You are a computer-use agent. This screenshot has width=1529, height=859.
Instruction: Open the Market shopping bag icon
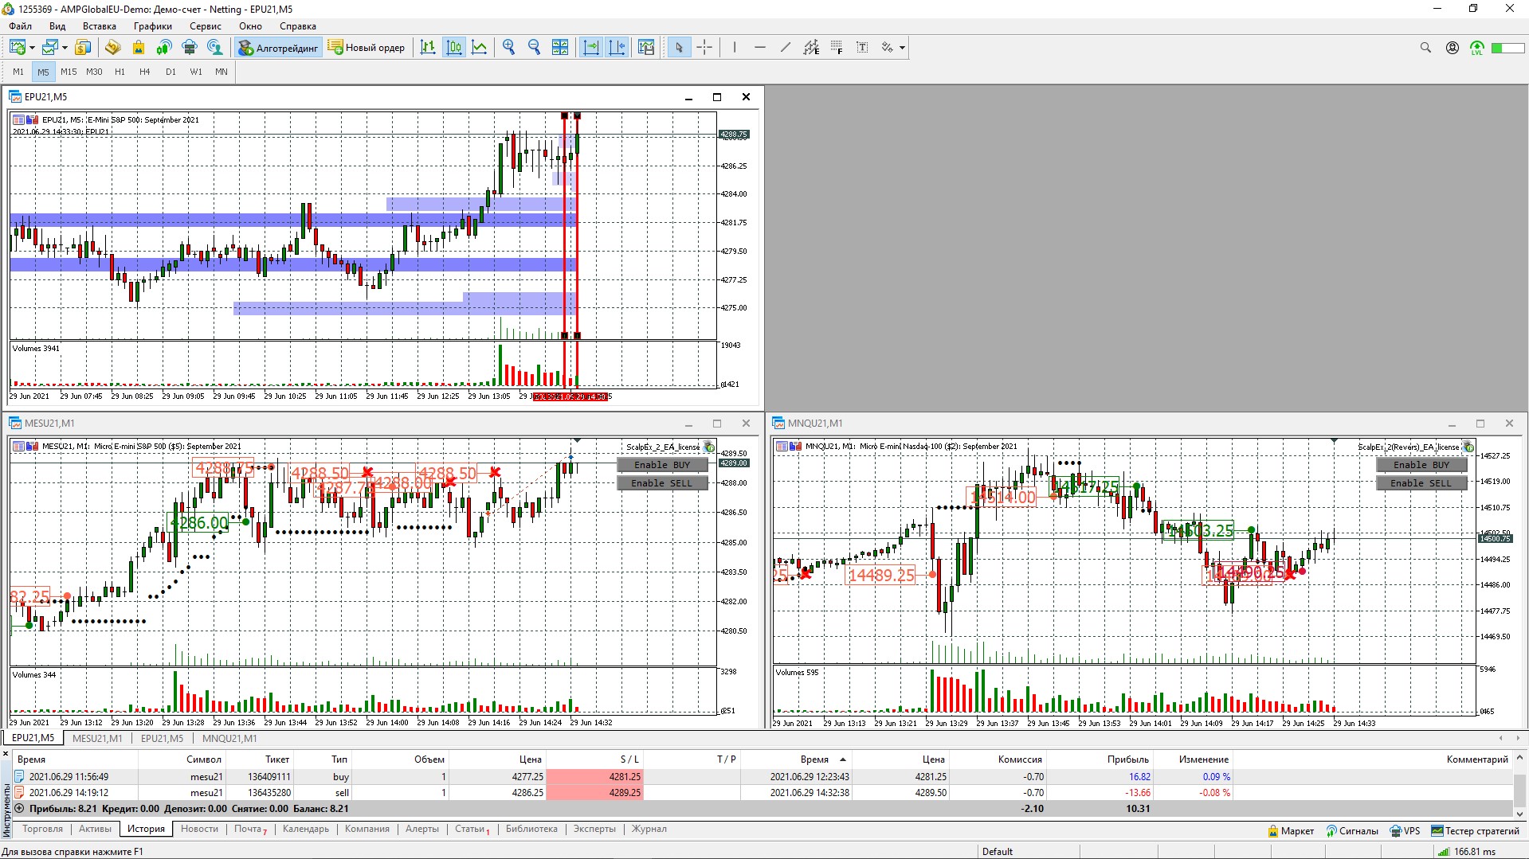pos(139,48)
